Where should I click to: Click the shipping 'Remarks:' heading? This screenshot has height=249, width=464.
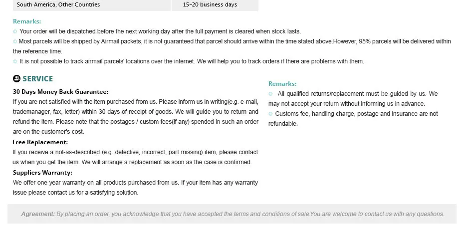point(27,21)
